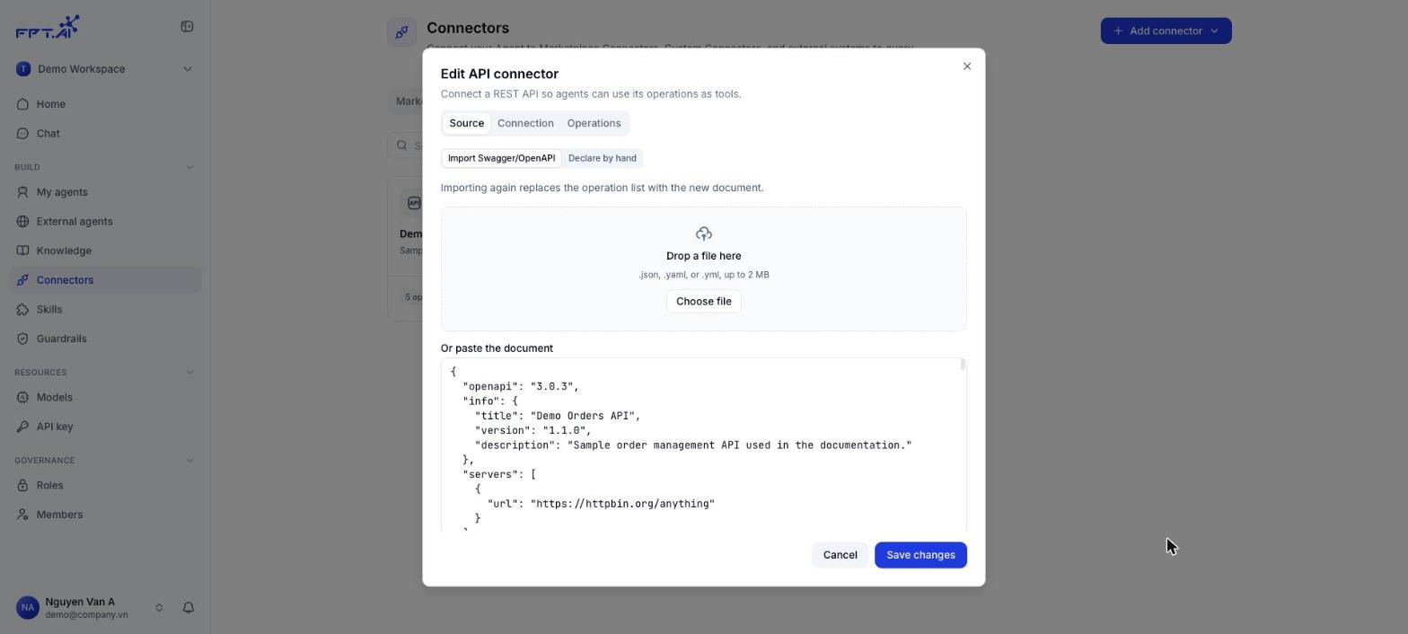Click the API key icon
The width and height of the screenshot is (1408, 634).
(23, 427)
